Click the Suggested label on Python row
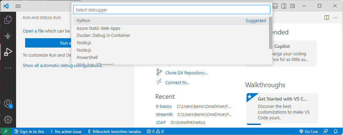The height and width of the screenshot is (135, 343). pyautogui.click(x=256, y=20)
